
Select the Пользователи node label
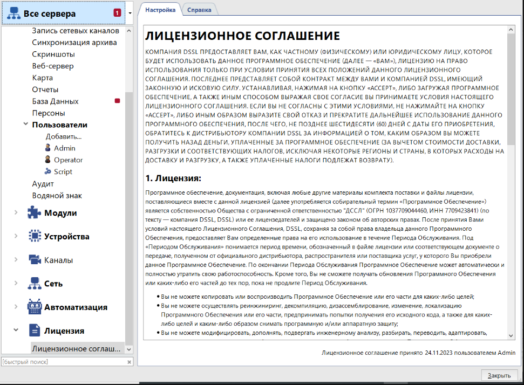(59, 125)
